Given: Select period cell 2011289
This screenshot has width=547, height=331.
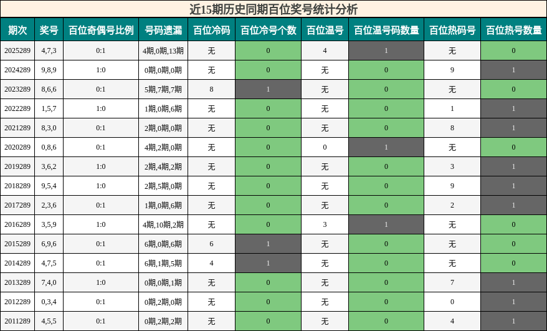Looking at the screenshot, I should click(x=17, y=321).
